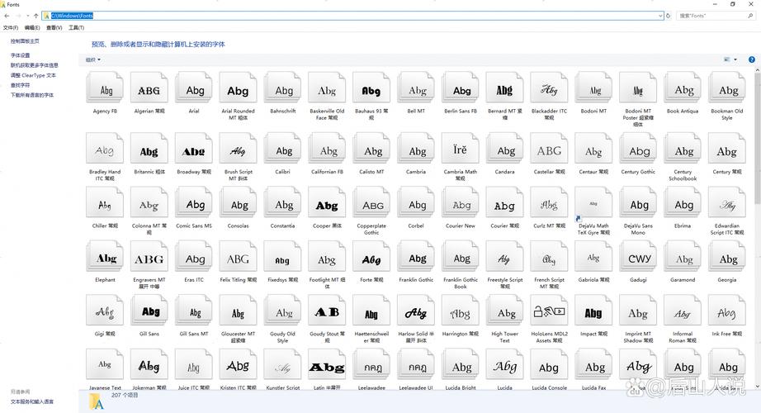Select the Georgia font icon
Screen dimensions: 761x413
tap(727, 257)
